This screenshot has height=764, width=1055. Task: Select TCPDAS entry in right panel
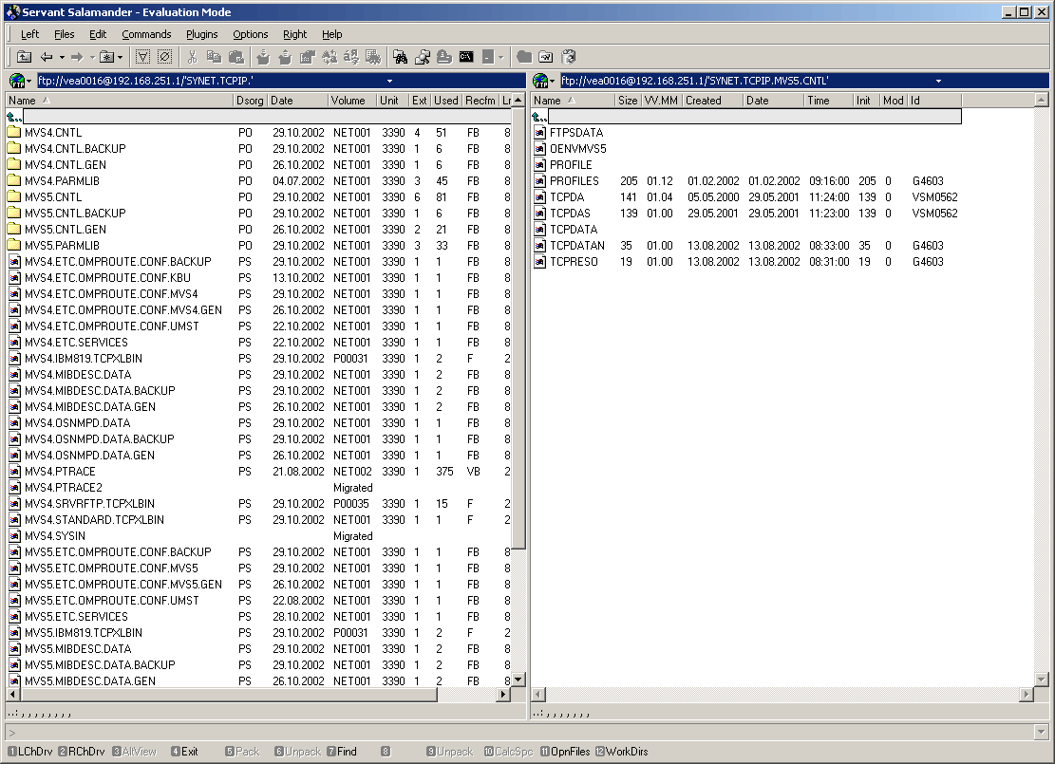(x=746, y=214)
